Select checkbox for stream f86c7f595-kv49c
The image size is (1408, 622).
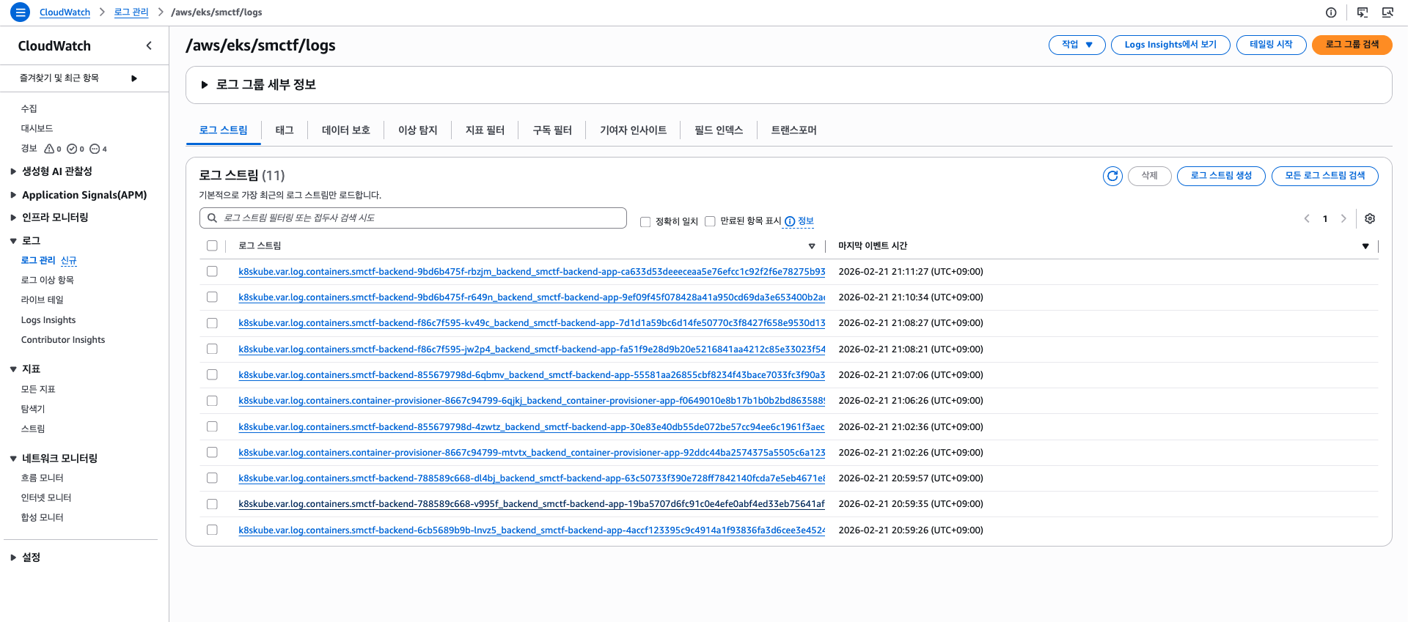[x=212, y=323]
